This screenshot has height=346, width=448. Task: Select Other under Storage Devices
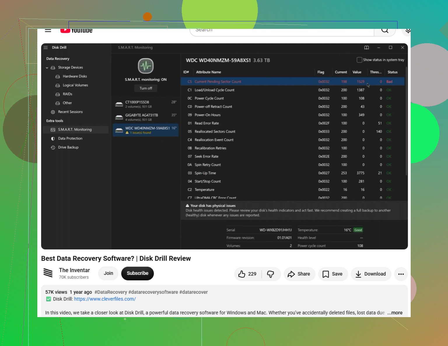(x=67, y=103)
